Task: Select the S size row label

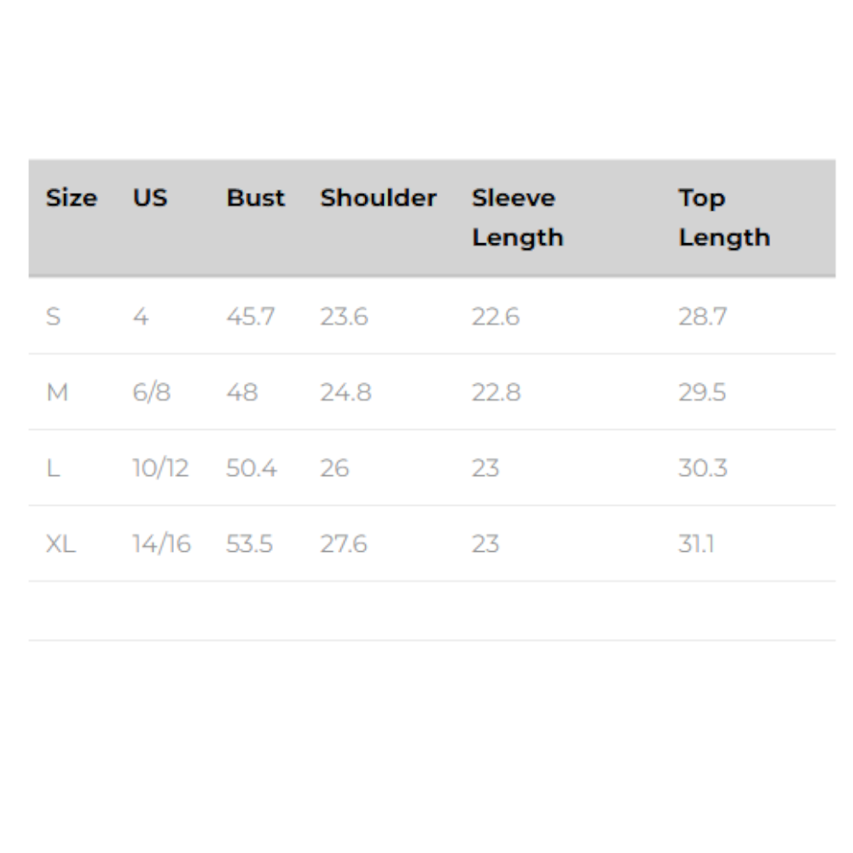Action: point(54,316)
